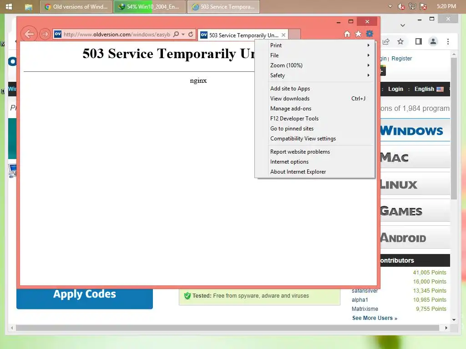
Task: Expand the File submenu
Action: (315, 55)
